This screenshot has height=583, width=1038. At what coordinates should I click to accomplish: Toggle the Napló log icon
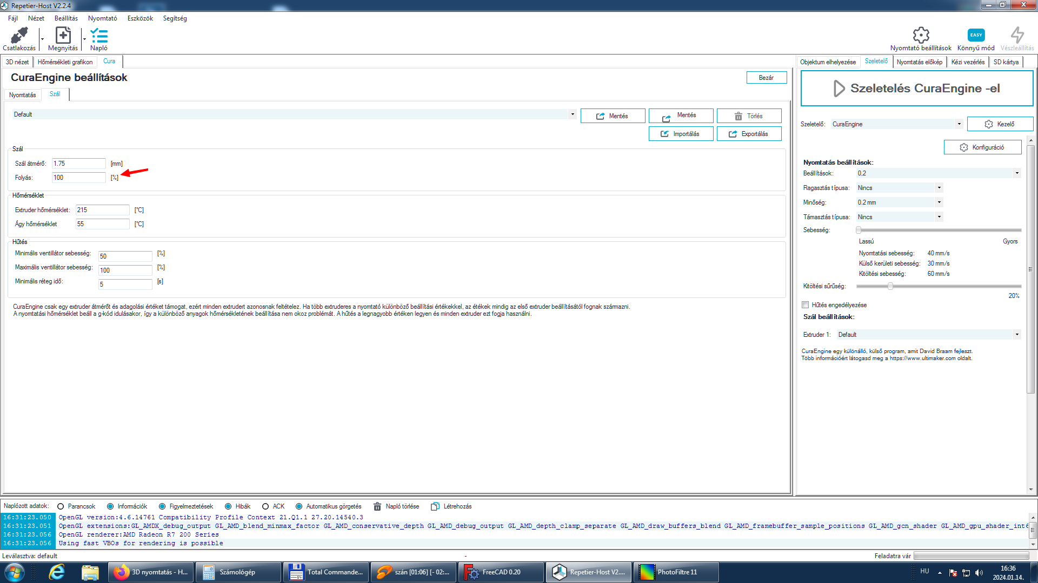click(x=99, y=36)
